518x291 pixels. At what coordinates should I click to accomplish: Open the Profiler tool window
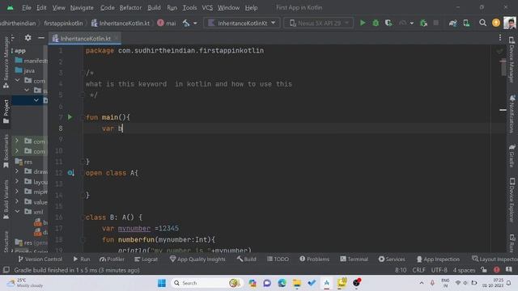coord(112,259)
